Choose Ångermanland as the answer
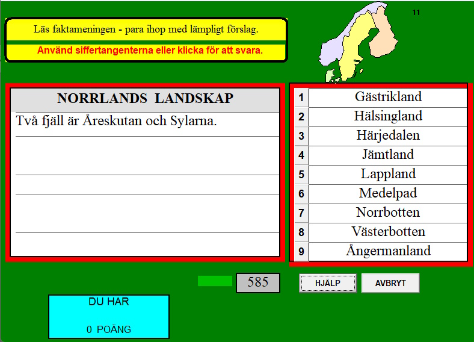The height and width of the screenshot is (342, 474). pos(388,251)
